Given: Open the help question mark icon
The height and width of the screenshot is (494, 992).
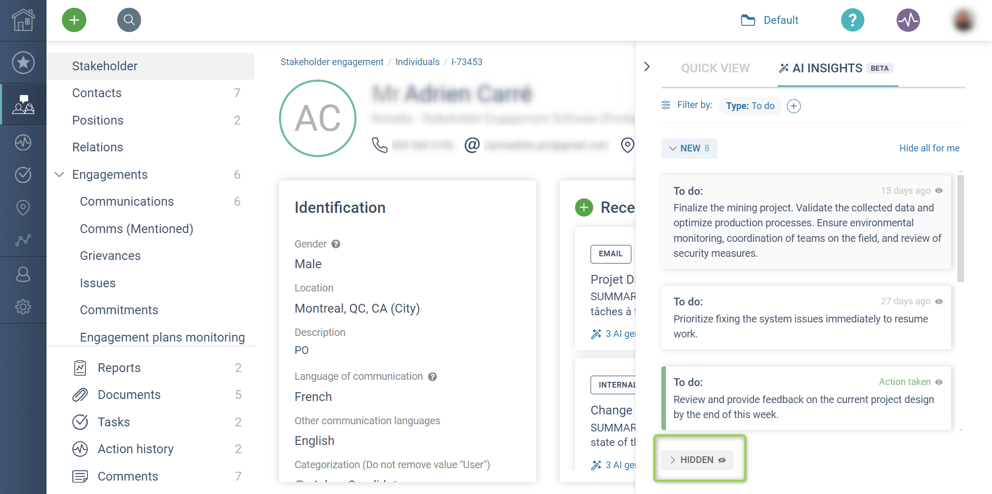Looking at the screenshot, I should point(853,20).
